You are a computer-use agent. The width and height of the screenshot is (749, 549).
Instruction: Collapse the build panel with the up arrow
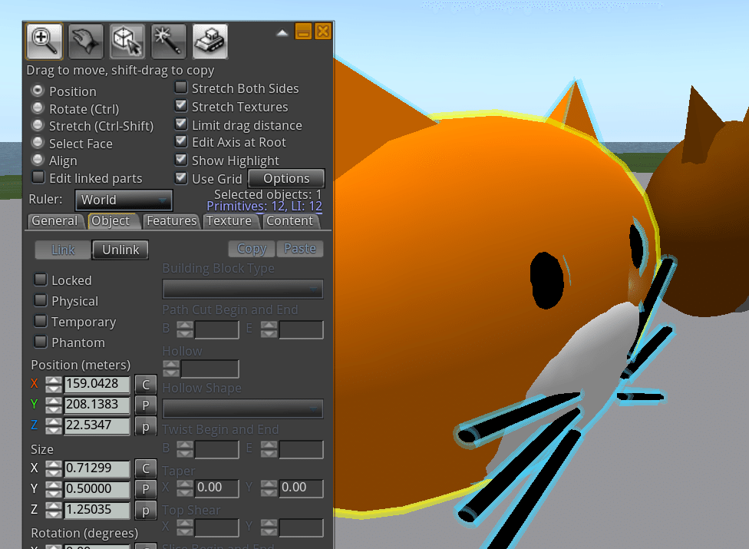point(282,33)
